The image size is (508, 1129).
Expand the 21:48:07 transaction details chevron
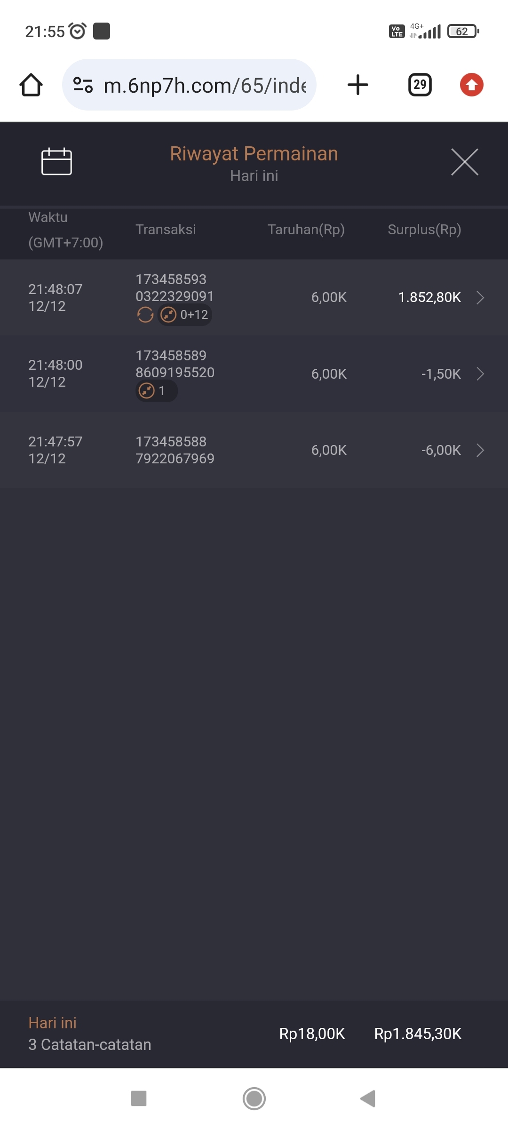480,298
